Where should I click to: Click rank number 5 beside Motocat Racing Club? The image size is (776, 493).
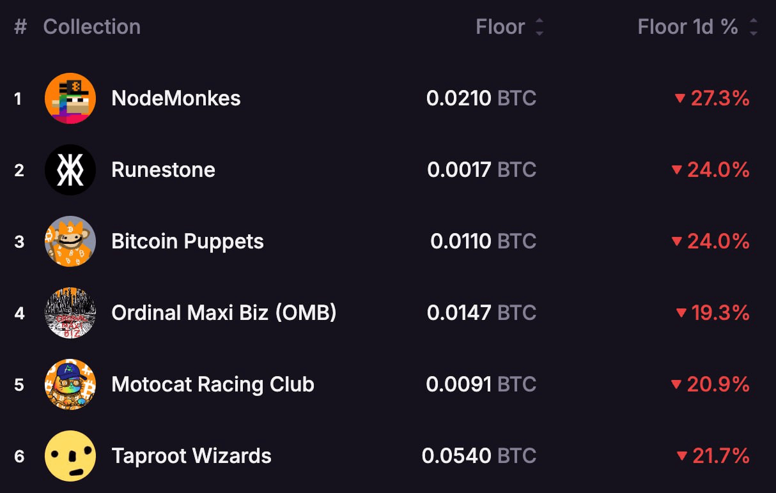coord(19,384)
